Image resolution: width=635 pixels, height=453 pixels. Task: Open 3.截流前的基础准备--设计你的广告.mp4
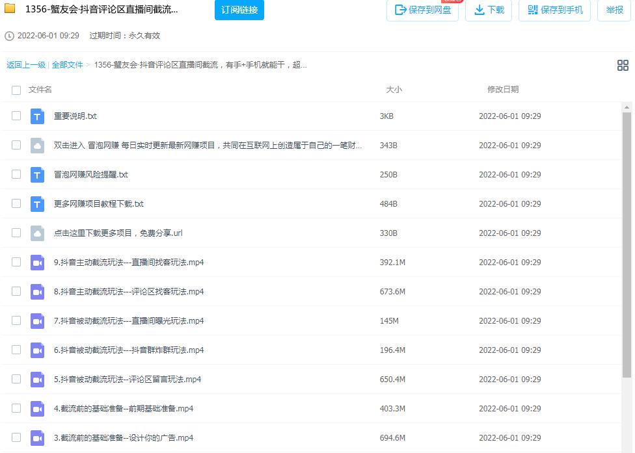(x=124, y=437)
